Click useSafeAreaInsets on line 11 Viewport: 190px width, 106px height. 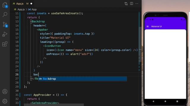pyautogui.click(x=65, y=13)
